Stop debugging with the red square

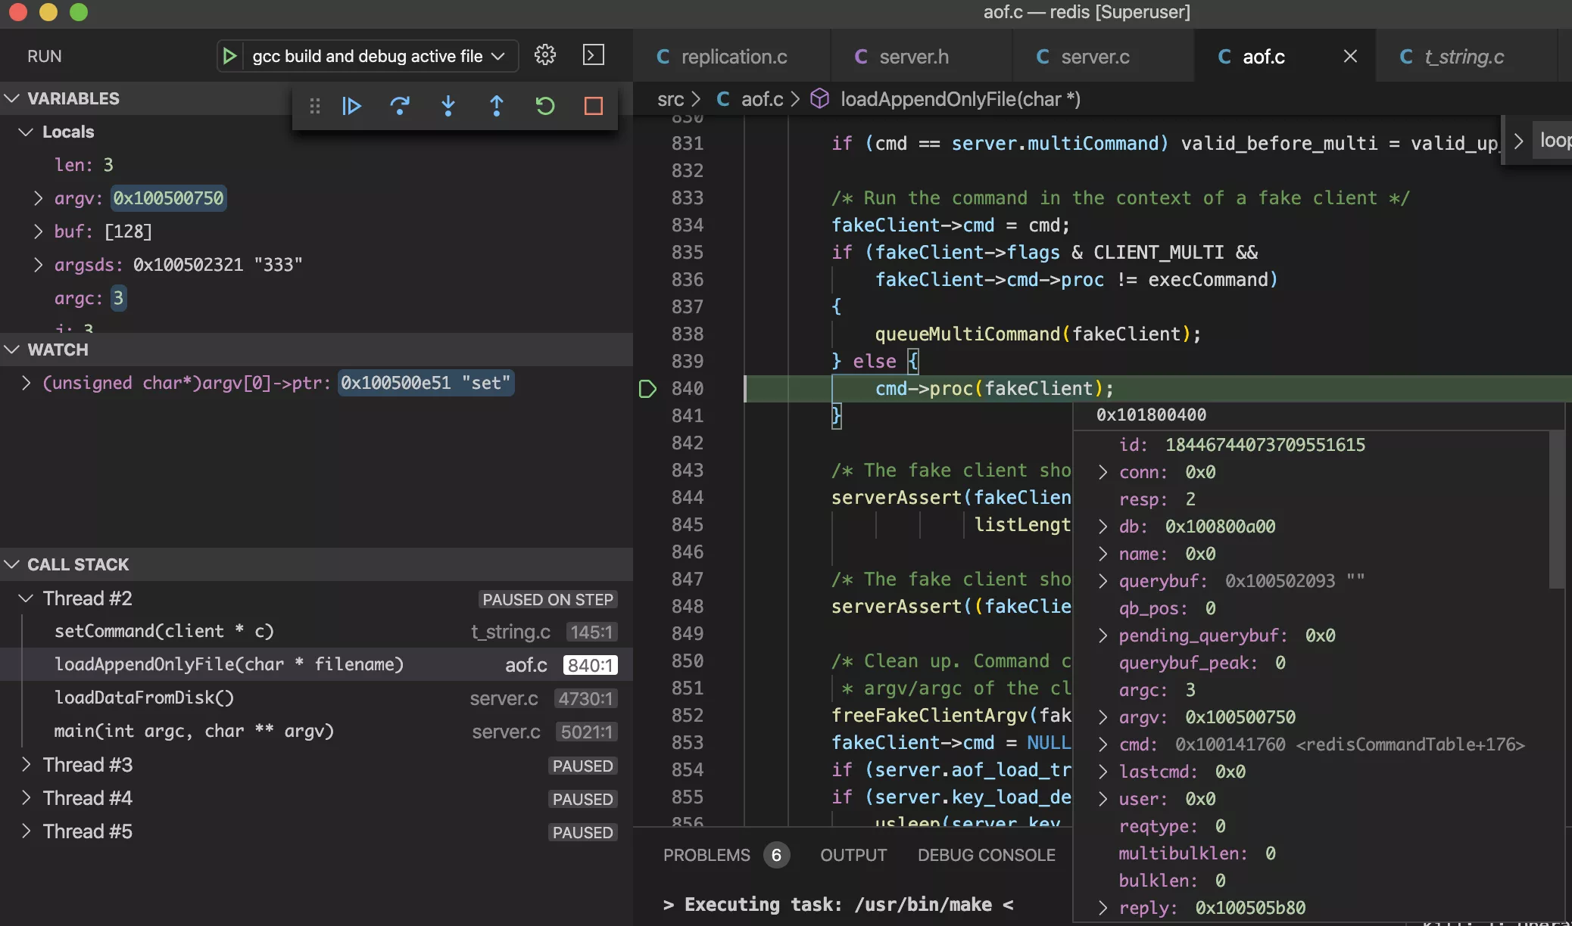[594, 106]
